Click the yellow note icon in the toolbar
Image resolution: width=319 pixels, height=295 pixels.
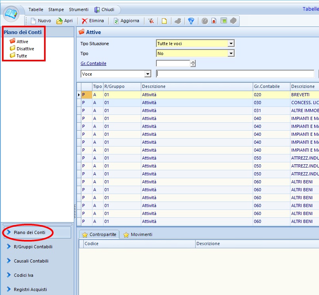click(x=163, y=21)
